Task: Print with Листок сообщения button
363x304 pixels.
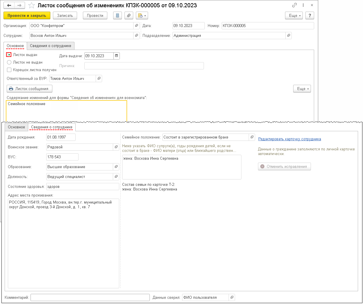Action: [x=29, y=89]
